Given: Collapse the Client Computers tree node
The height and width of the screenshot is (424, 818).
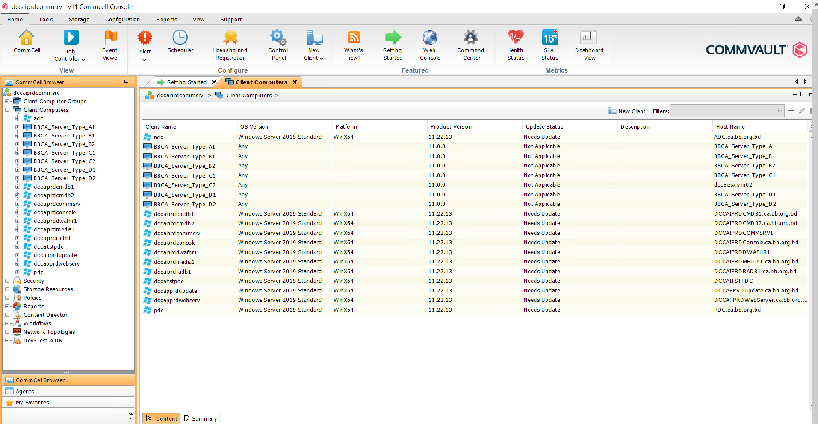Looking at the screenshot, I should pyautogui.click(x=7, y=110).
